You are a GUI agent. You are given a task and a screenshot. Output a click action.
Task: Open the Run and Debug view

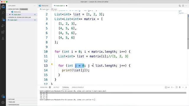click(3, 26)
